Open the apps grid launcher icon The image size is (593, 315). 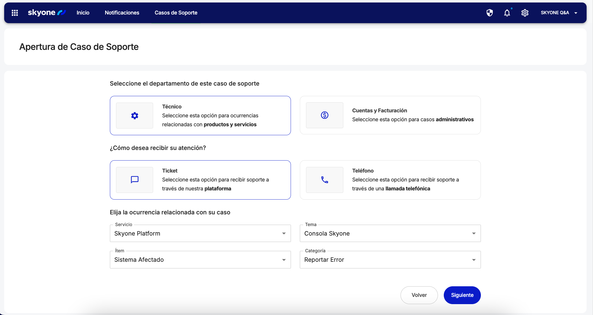[15, 13]
